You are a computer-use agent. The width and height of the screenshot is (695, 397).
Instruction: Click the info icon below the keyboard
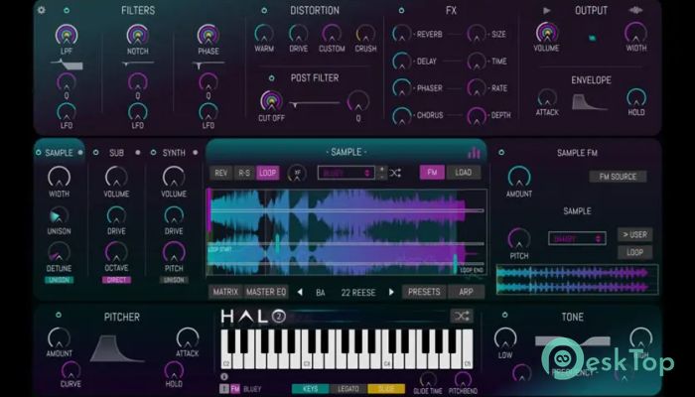[x=223, y=376]
